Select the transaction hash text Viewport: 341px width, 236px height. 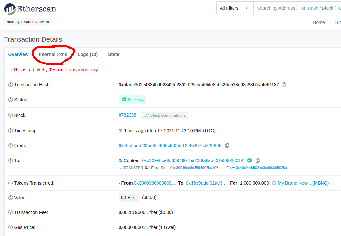tap(199, 85)
